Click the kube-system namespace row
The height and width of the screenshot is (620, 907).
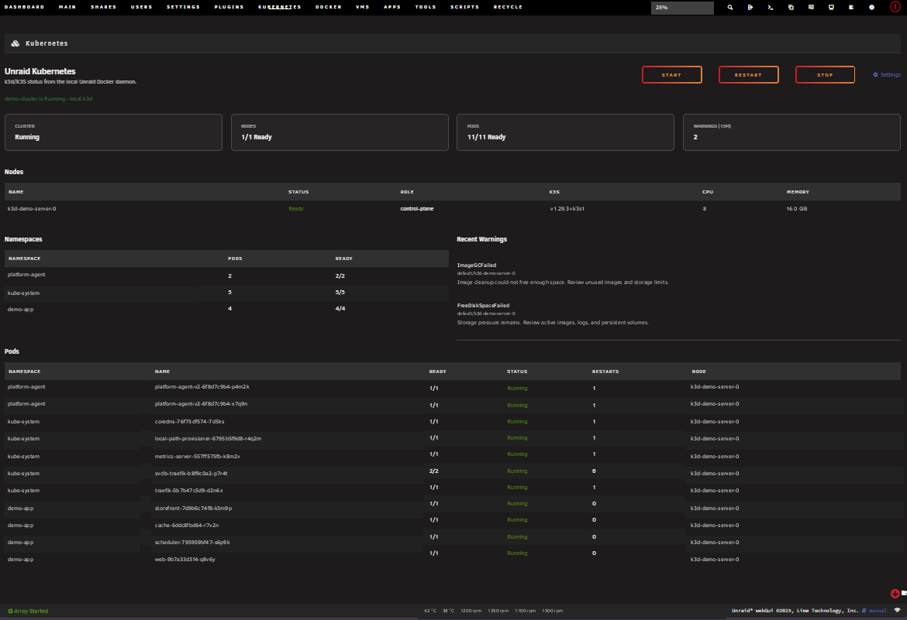[x=226, y=293]
